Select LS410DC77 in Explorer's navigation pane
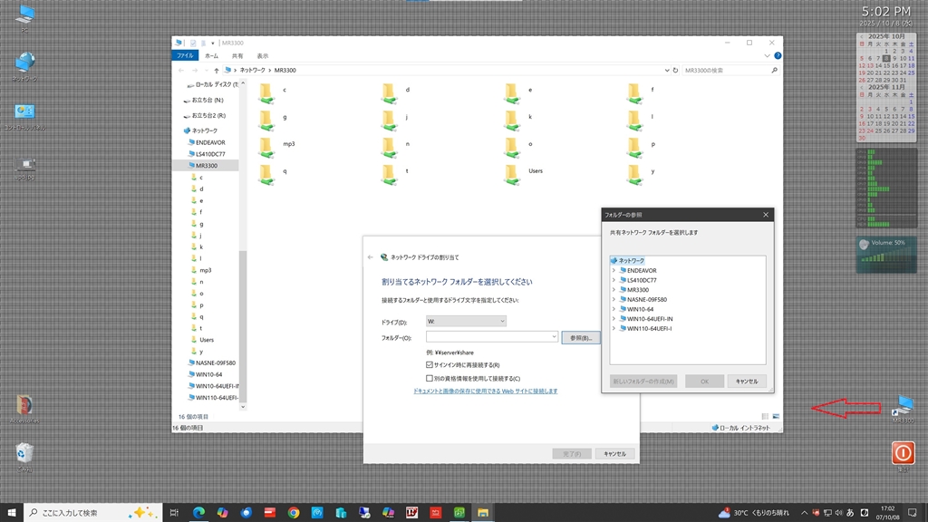Viewport: 928px width, 522px height. (210, 154)
